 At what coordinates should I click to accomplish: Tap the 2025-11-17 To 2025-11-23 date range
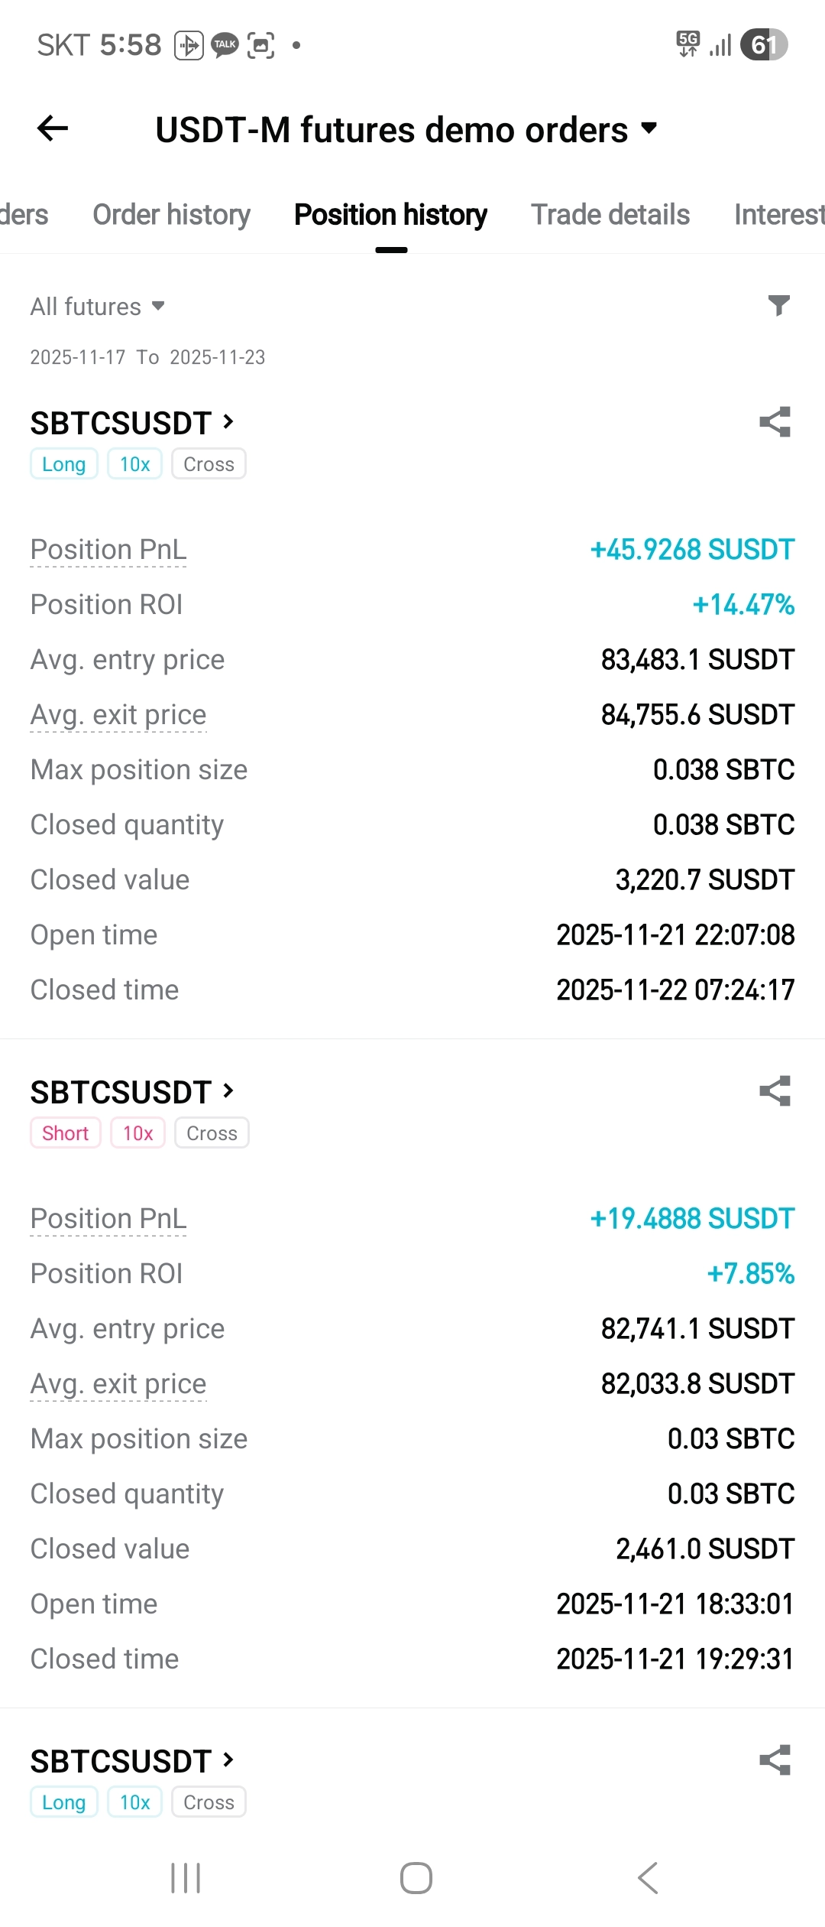pyautogui.click(x=147, y=357)
